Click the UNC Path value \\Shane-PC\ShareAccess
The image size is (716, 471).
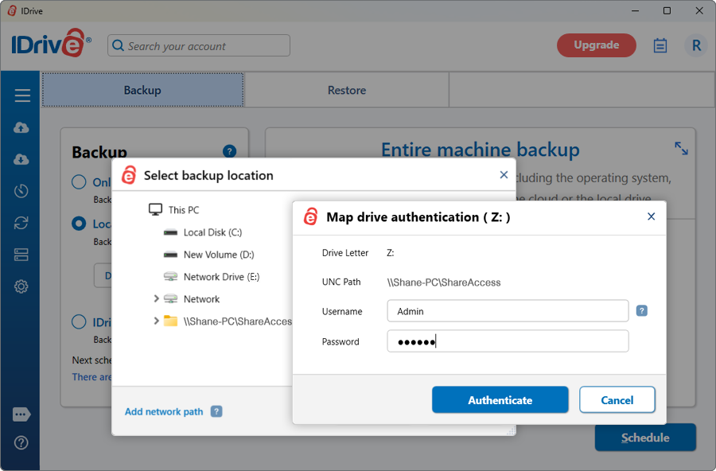[x=444, y=282]
